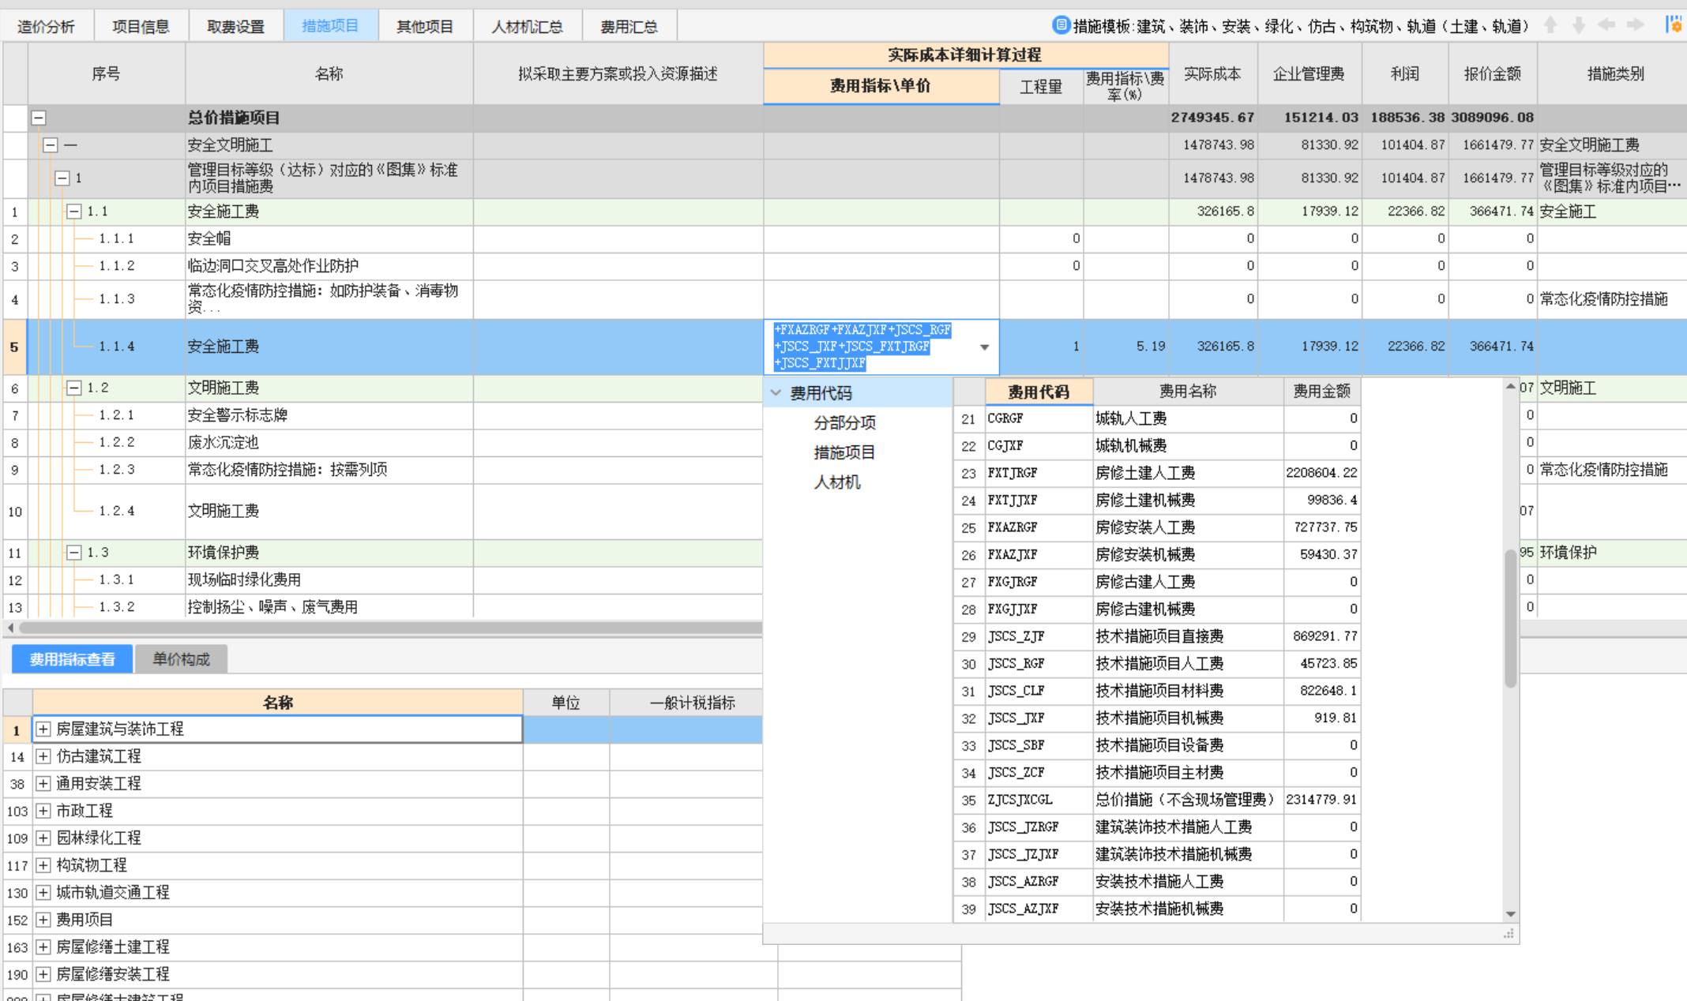Collapse the 1.3 环境保护费 group
Image resolution: width=1687 pixels, height=1001 pixels.
73,553
